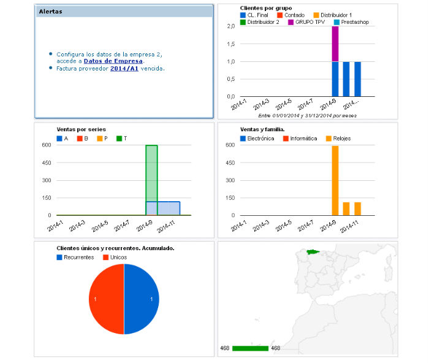This screenshot has width=429, height=363.
Task: Select series T legend swatch in Ventas por series
Action: 120,139
